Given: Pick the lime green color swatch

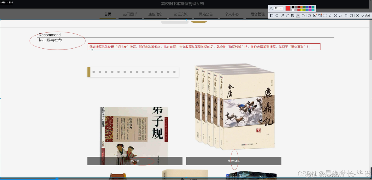Looking at the screenshot, I should pos(304,10).
